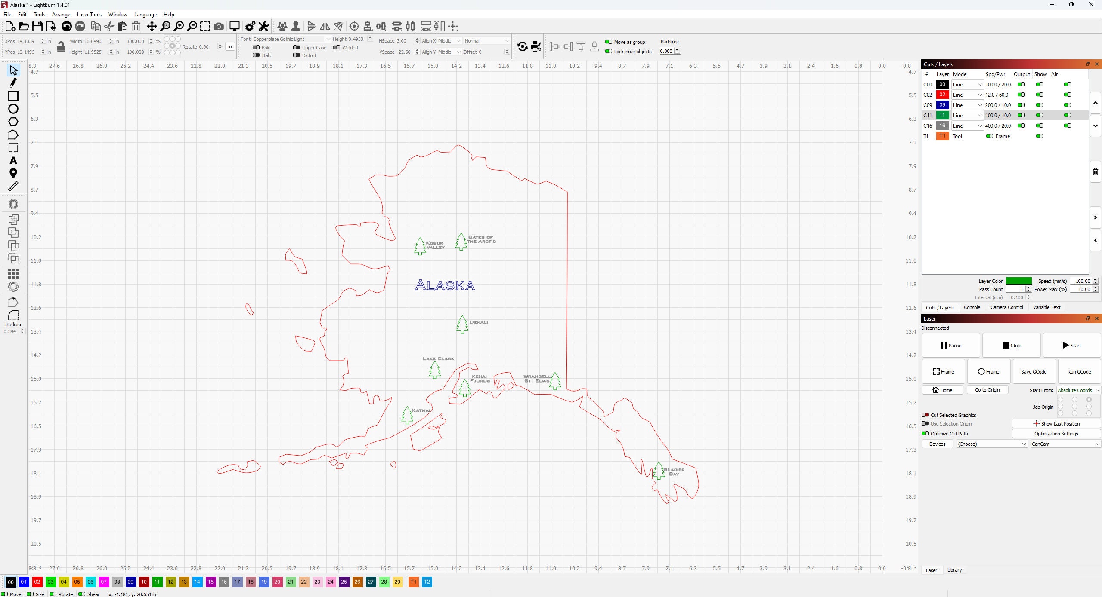Click the Save file icon

[x=37, y=26]
